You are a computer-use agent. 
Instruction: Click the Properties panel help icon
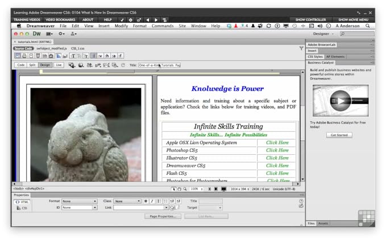pyautogui.click(x=301, y=201)
